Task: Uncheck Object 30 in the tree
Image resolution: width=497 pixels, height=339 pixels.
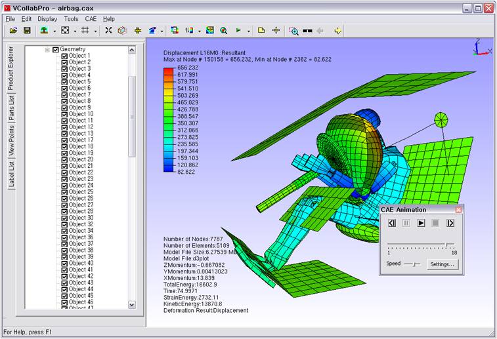Action: coord(64,218)
